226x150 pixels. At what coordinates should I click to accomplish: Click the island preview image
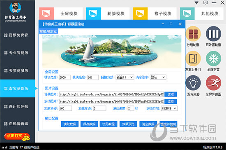pos(112,51)
